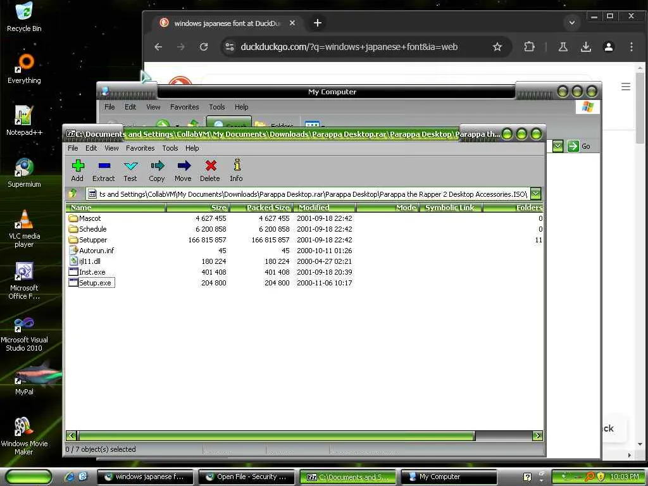The height and width of the screenshot is (486, 648).
Task: Bookmark page with the star icon
Action: (x=497, y=47)
